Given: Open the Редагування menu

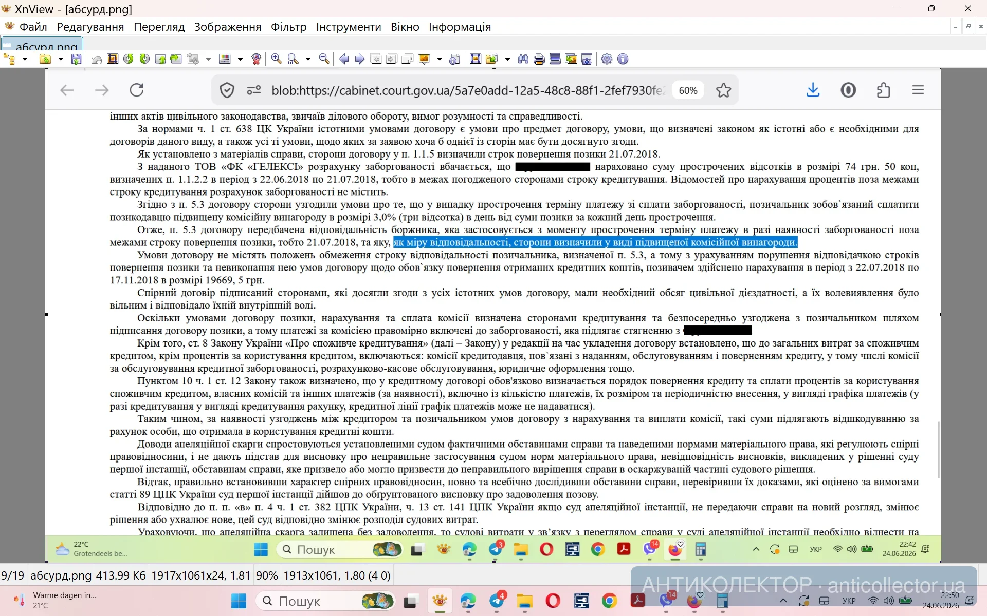Looking at the screenshot, I should 90,27.
